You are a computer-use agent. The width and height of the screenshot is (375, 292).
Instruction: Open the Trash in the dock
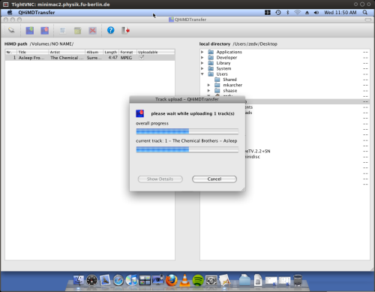point(298,280)
